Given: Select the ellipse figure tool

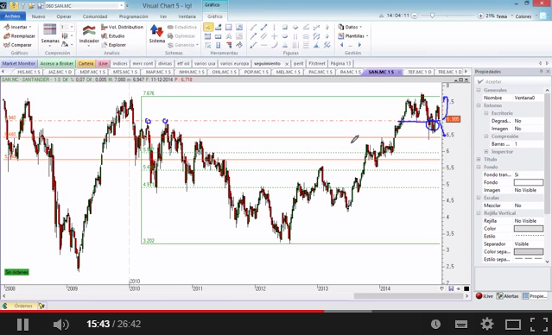Looking at the screenshot, I should (285, 36).
